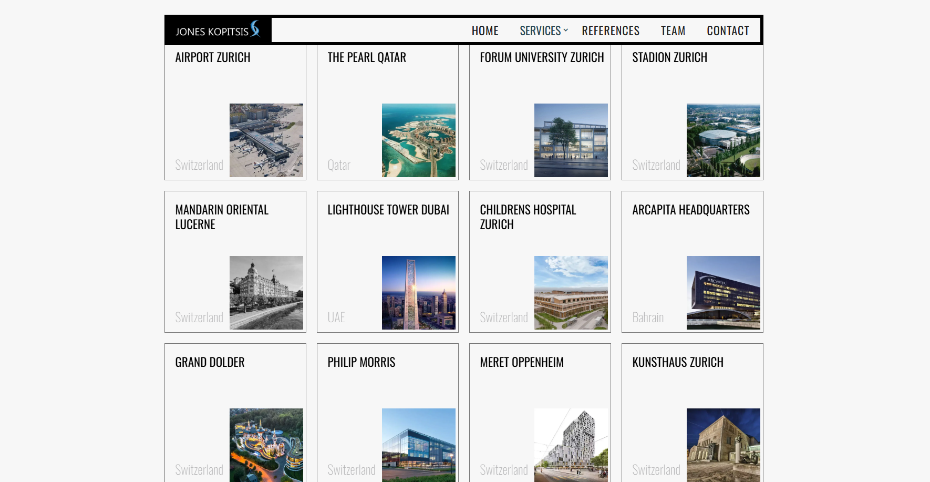View the Grand Dolder aerial image
Image resolution: width=930 pixels, height=482 pixels.
click(266, 445)
